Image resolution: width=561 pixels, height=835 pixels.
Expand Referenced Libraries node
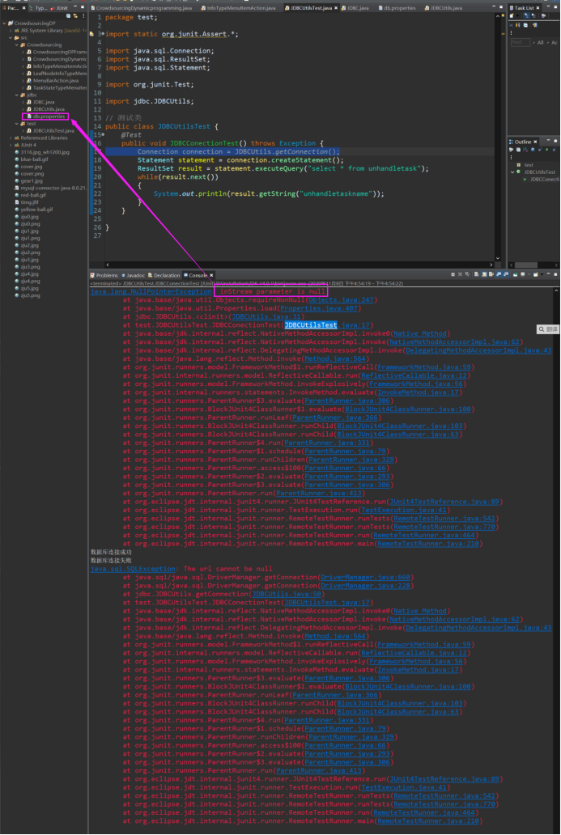pyautogui.click(x=11, y=138)
